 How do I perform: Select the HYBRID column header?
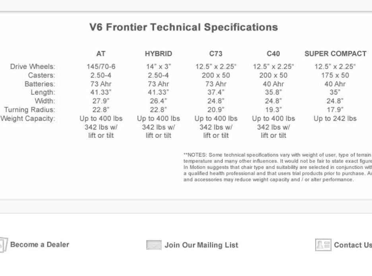(x=158, y=54)
